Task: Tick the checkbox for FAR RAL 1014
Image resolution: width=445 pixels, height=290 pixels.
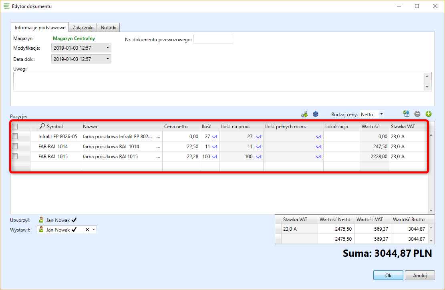Action: [15, 146]
